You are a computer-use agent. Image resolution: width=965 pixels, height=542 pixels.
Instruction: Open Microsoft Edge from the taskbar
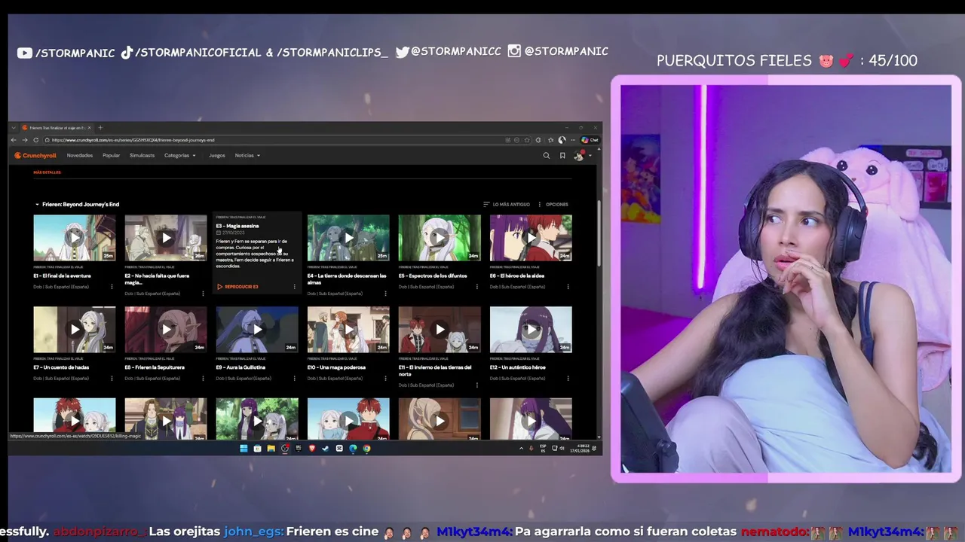(x=353, y=449)
